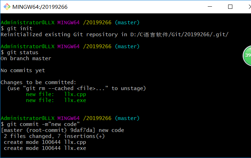The width and height of the screenshot is (251, 158).
Task: Click the green 'new file: llx.exe' entry
Action: (56, 100)
